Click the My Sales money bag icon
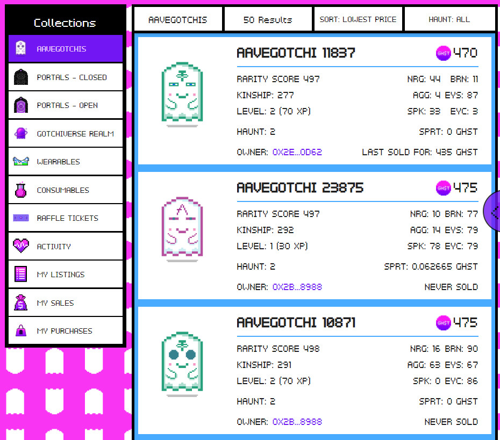This screenshot has width=500, height=440. (21, 302)
